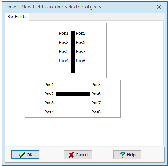Choose Pos7 on the vertical bus diagram
Screen dimensions: 168x166
tap(81, 51)
